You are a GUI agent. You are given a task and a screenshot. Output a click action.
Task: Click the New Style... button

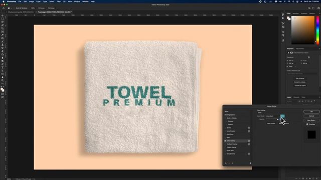pyautogui.click(x=311, y=120)
